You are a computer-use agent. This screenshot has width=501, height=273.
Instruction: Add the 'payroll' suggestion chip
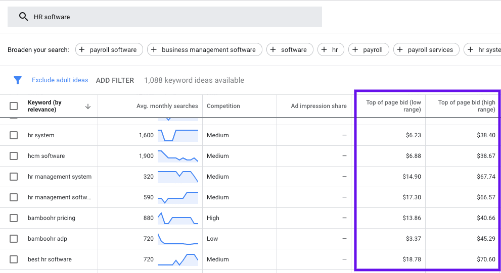pos(369,49)
